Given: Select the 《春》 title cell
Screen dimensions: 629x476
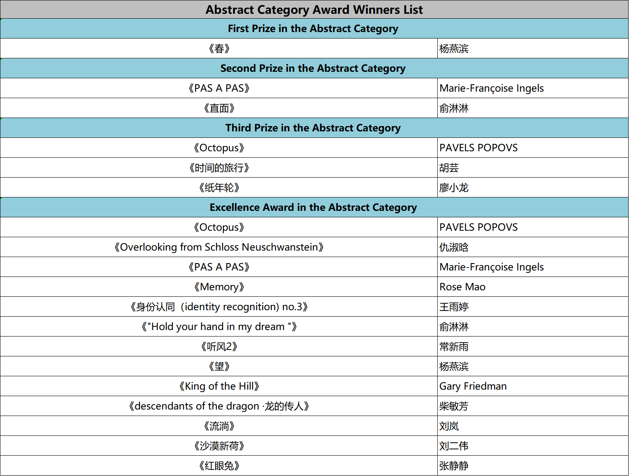Looking at the screenshot, I should 219,49.
